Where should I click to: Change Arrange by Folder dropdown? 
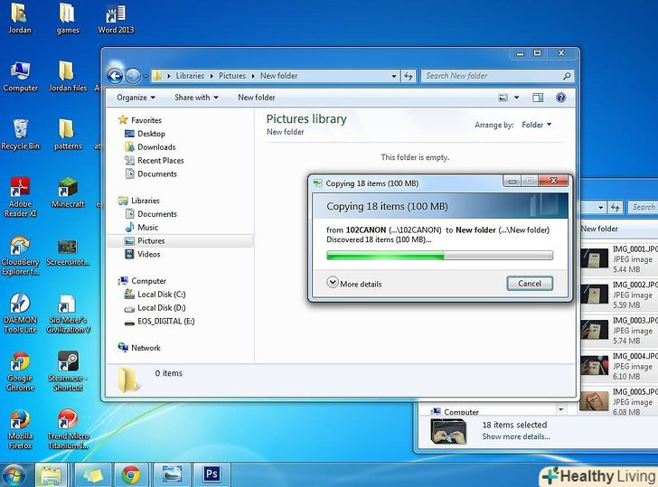(x=536, y=125)
